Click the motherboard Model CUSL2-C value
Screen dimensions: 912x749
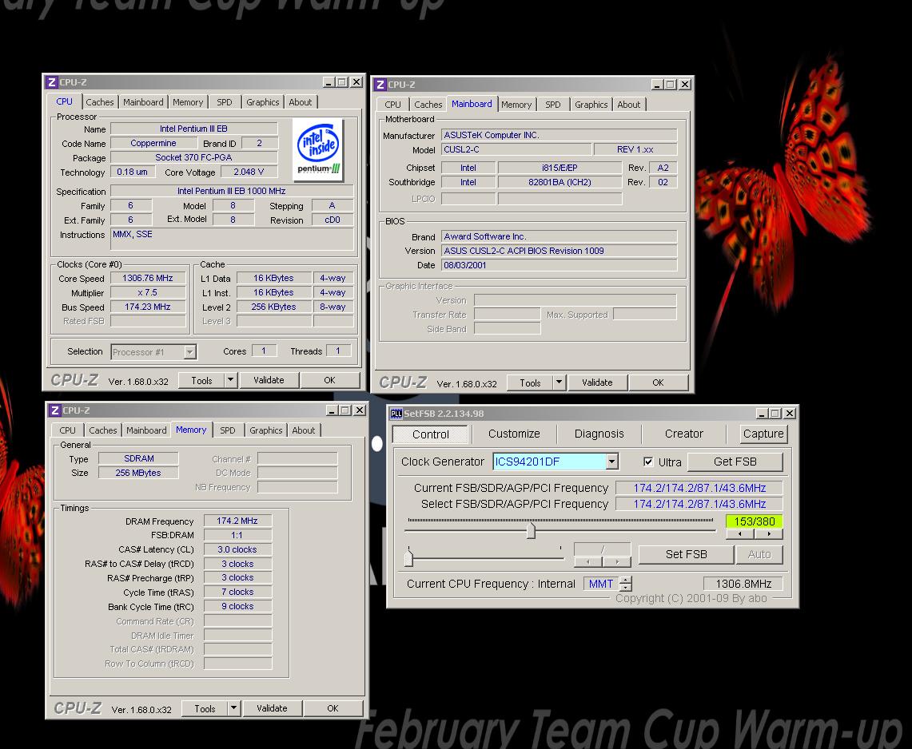[x=516, y=149]
